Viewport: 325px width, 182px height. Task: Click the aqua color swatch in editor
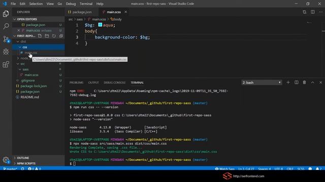tap(100, 25)
